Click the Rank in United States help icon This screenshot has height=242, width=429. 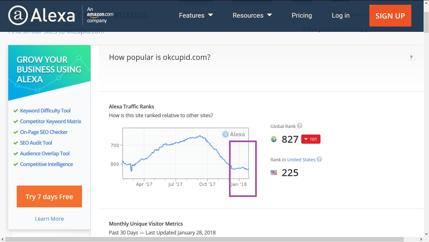click(319, 159)
